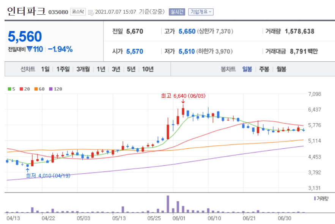Click the 06/01 date axis label
The image size is (335, 224).
click(179, 218)
